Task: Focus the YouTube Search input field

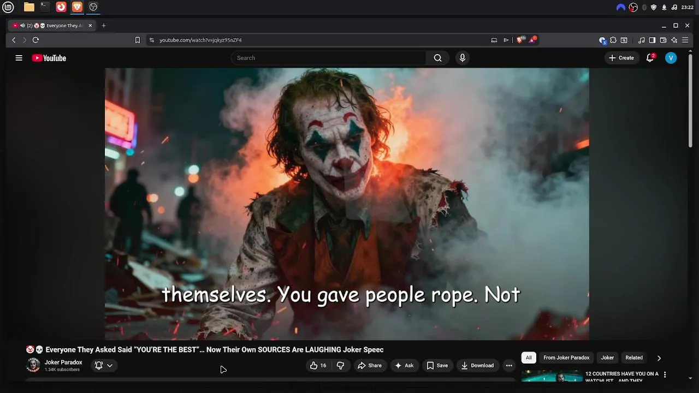Action: point(329,58)
